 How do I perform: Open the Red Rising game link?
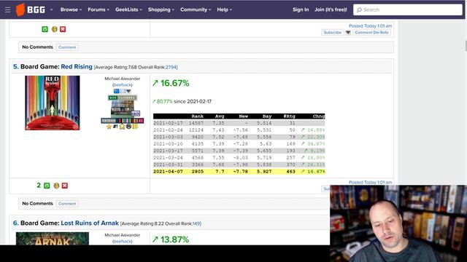point(77,66)
